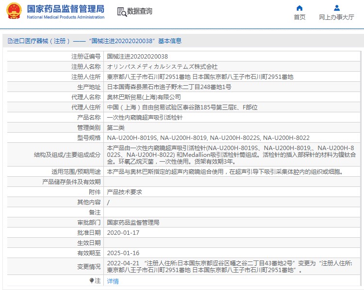Click the 生效日期 row label

click(x=89, y=243)
